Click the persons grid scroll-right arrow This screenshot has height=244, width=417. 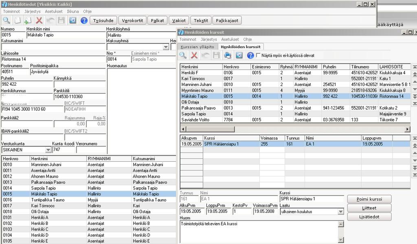407,129
